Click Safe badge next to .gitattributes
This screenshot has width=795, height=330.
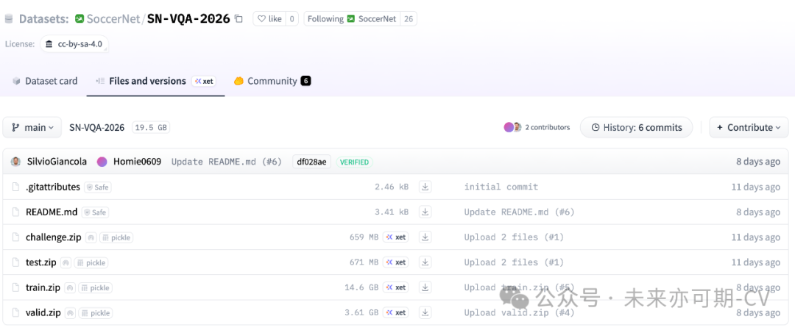click(97, 187)
